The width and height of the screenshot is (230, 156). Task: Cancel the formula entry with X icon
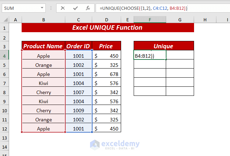[63, 8]
